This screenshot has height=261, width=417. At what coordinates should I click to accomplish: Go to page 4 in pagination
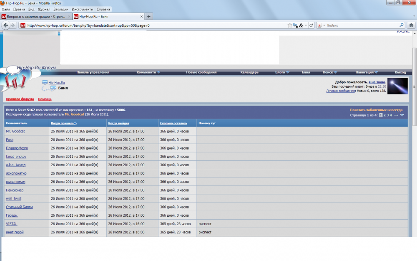[x=391, y=115]
